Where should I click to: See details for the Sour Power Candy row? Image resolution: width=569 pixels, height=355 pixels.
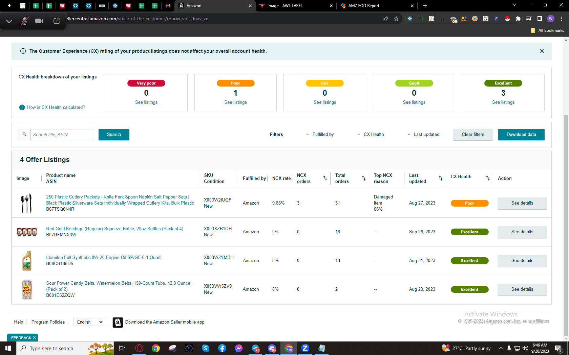[x=522, y=289]
